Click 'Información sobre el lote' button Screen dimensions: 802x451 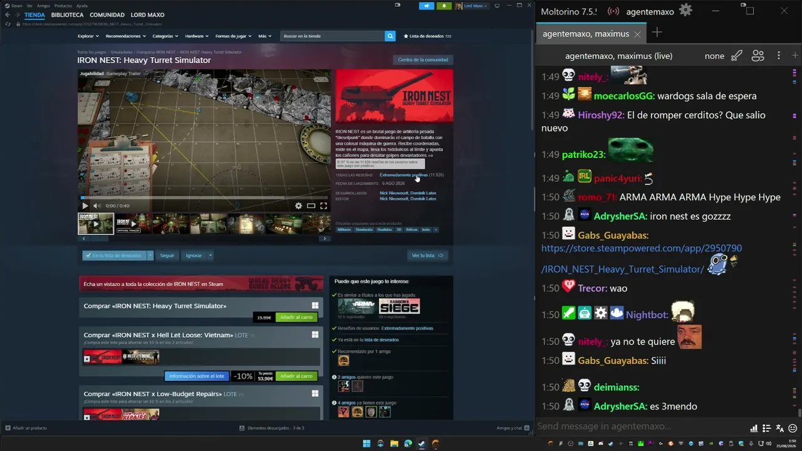point(197,376)
